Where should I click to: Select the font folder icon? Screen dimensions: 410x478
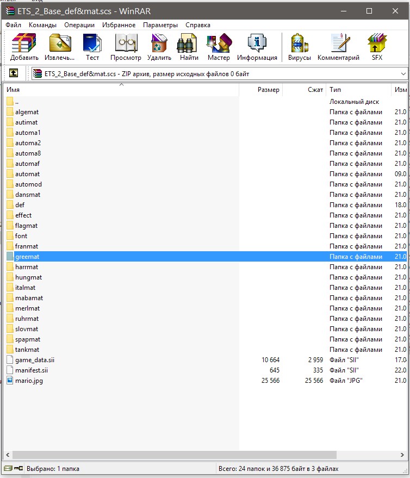click(10, 236)
